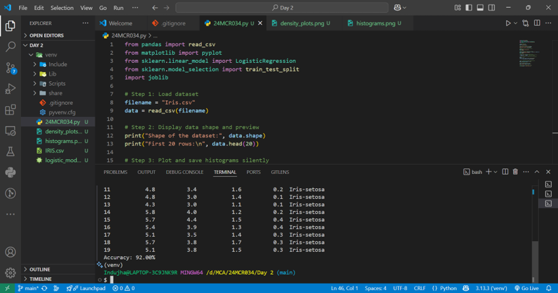The width and height of the screenshot is (558, 293).
Task: Open the Testing flask view
Action: 10,151
